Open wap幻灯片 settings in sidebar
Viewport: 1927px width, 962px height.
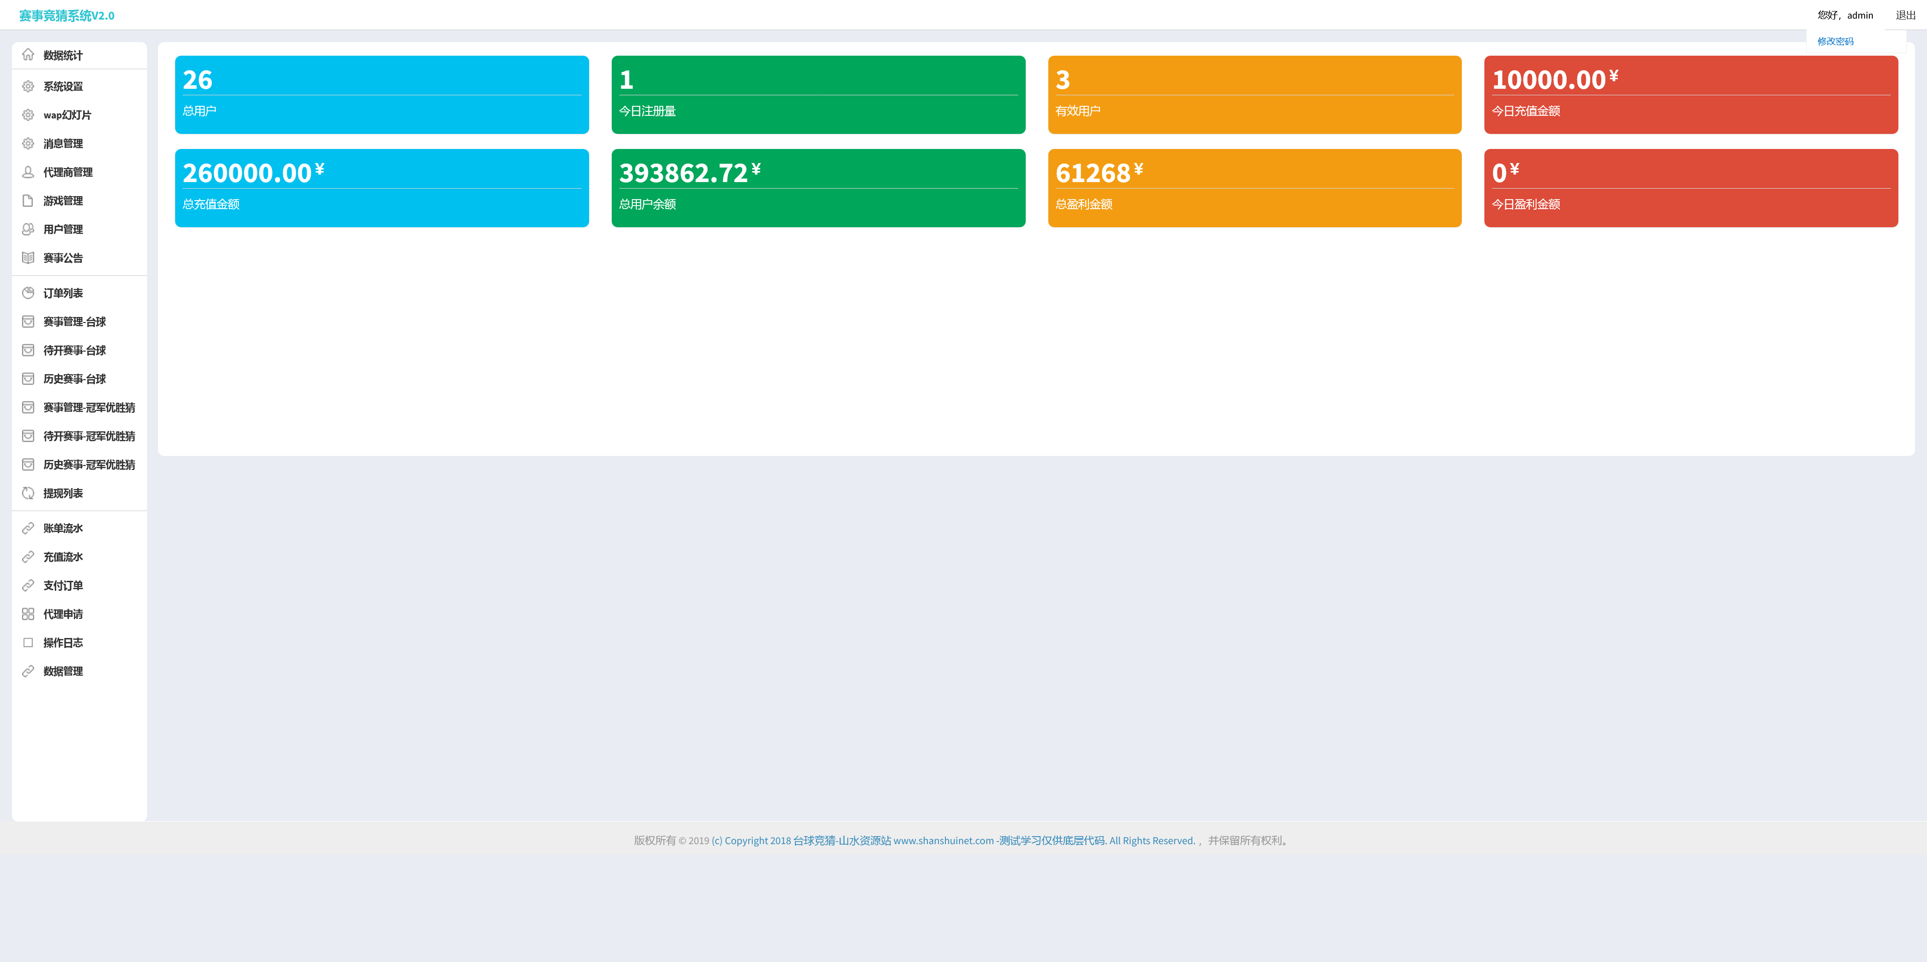pos(67,115)
